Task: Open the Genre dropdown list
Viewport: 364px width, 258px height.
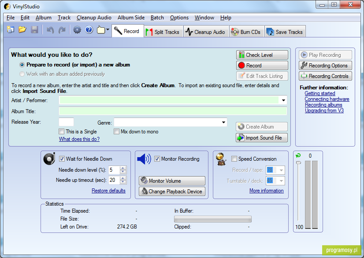Action: click(223, 122)
